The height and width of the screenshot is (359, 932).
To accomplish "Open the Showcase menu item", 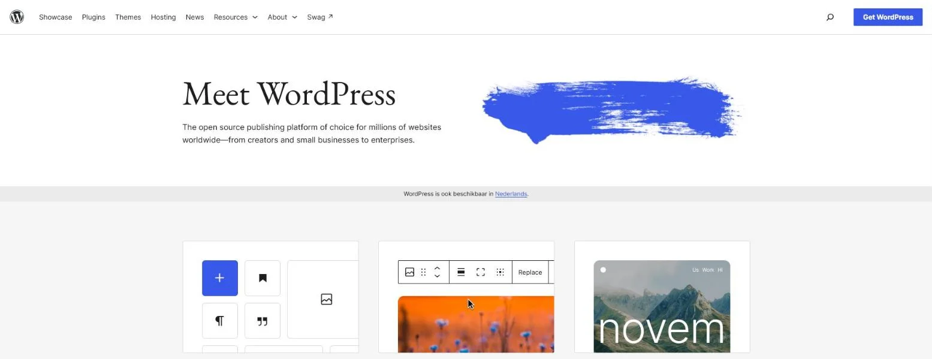I will (x=55, y=17).
